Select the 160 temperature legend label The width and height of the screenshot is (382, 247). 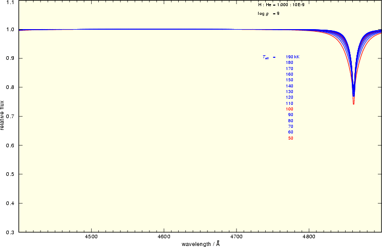pyautogui.click(x=289, y=74)
